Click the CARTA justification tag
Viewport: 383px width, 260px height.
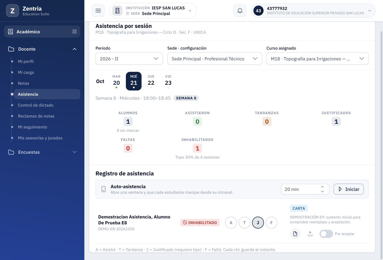click(299, 209)
